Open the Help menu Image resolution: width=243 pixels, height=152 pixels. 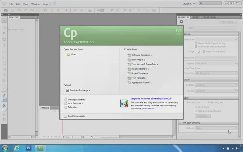(x=45, y=4)
